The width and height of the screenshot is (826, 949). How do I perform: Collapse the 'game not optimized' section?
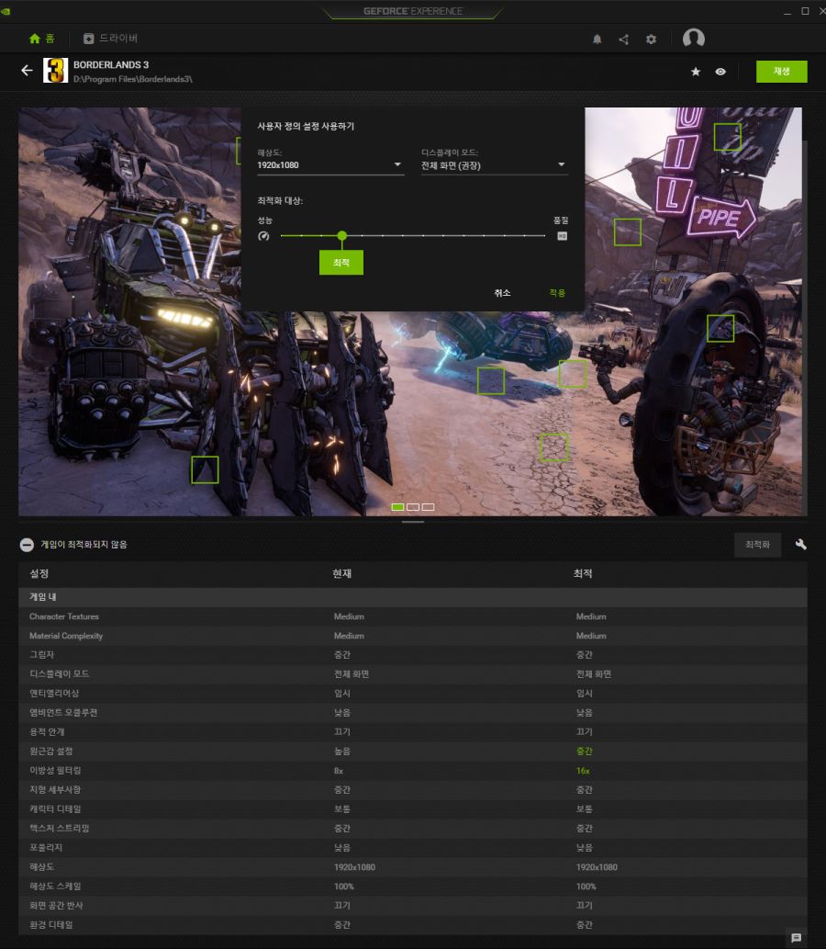coord(27,545)
